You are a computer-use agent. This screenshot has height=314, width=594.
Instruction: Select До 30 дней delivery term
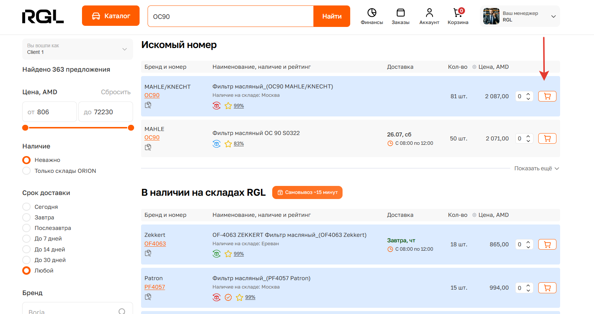(26, 260)
